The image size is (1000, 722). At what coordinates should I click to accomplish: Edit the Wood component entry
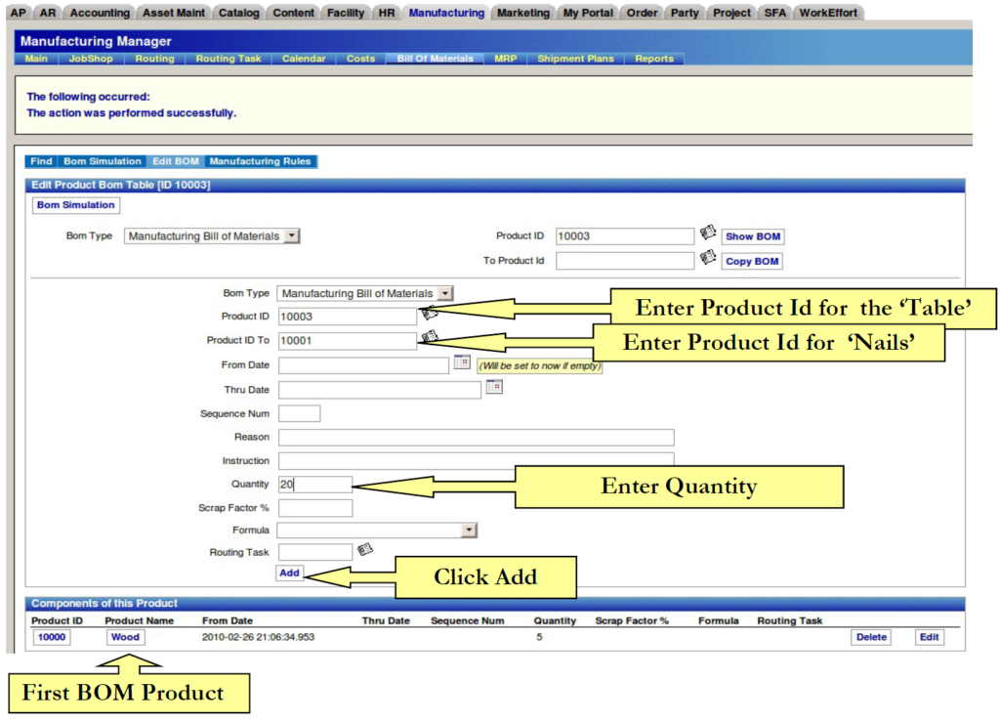(x=929, y=637)
